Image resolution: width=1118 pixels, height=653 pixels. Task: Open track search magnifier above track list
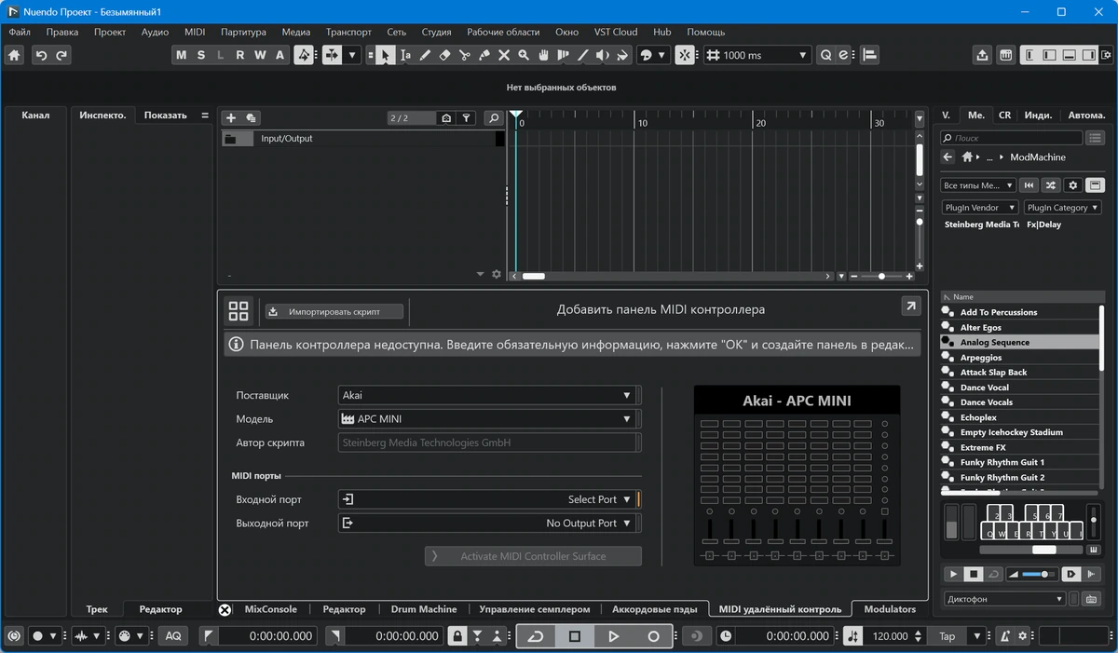[493, 118]
